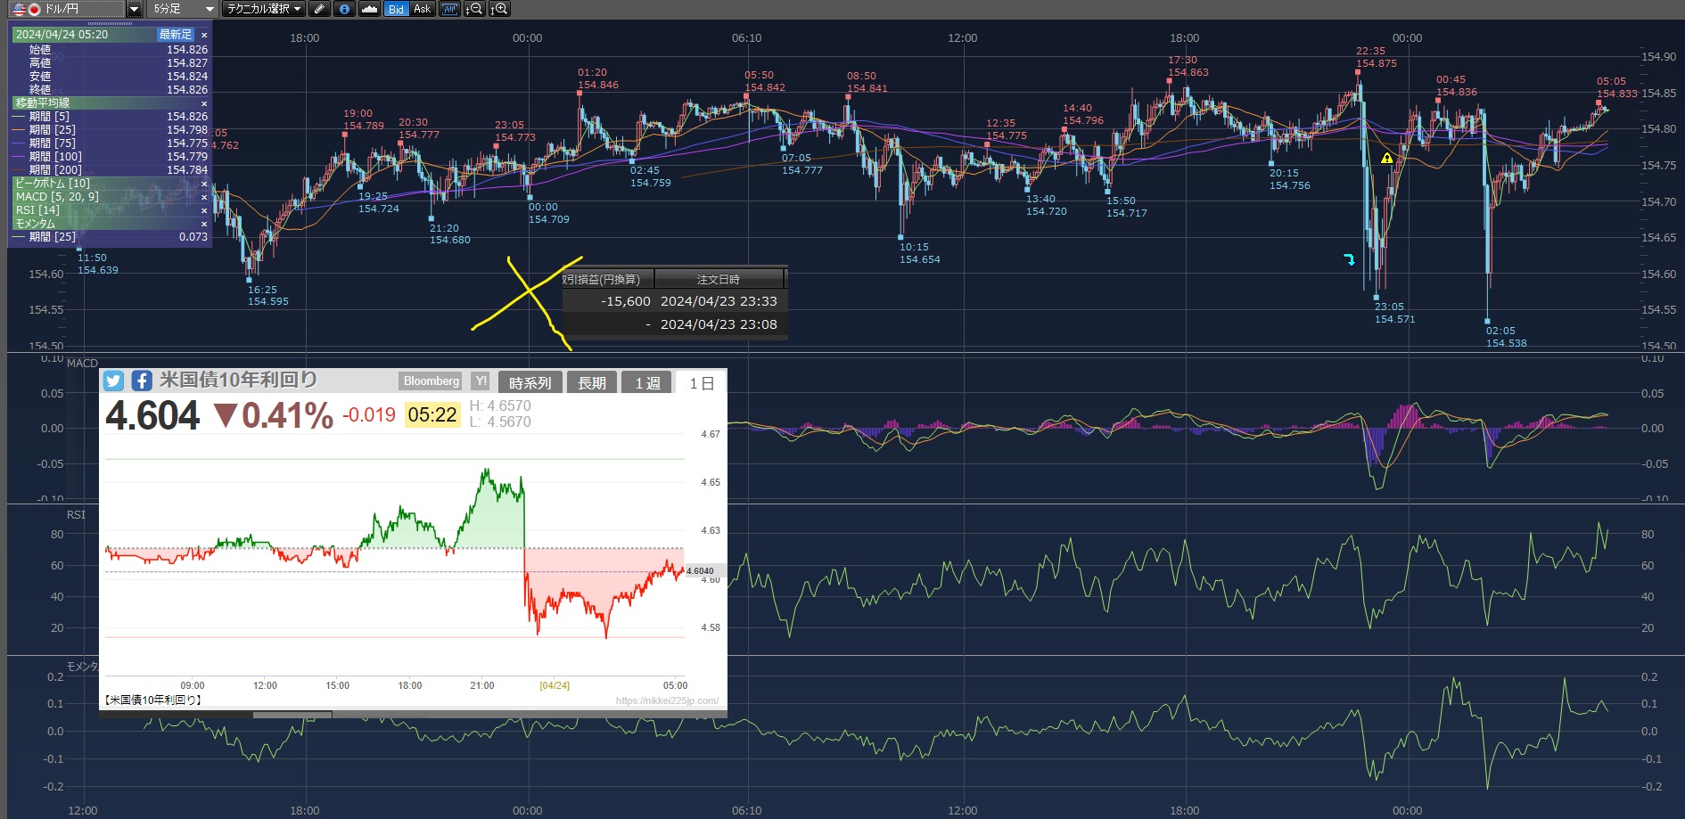
Task: Select the 長期 long-term tab
Action: 591,383
